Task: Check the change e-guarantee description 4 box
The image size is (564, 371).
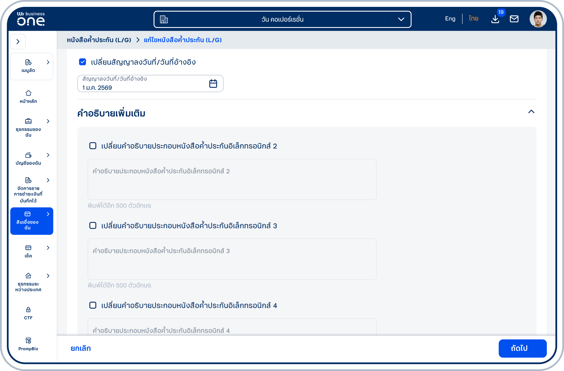Action: click(x=93, y=305)
